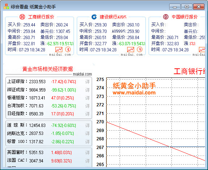Click 纸黄金小助手 chart title text
Image resolution: width=208 pixels, height=170 pixels.
click(134, 85)
